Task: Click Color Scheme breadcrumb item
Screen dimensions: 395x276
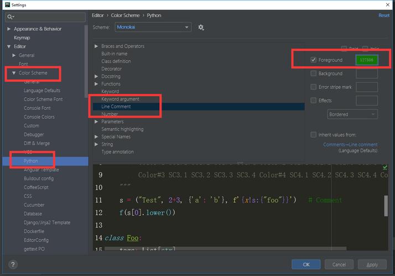Action: pos(125,15)
